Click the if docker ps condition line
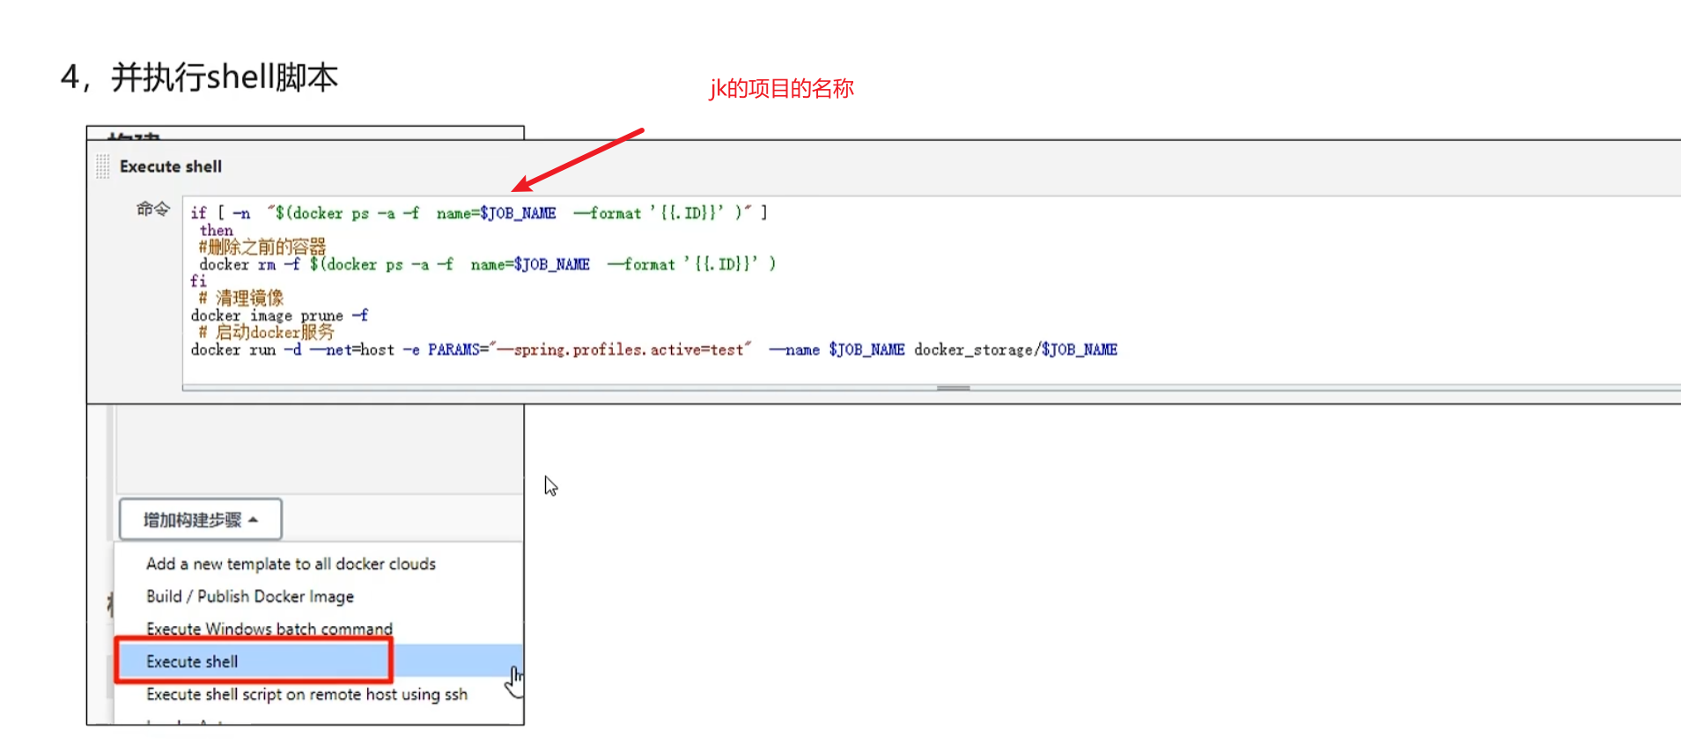Image resolution: width=1681 pixels, height=745 pixels. (x=479, y=213)
